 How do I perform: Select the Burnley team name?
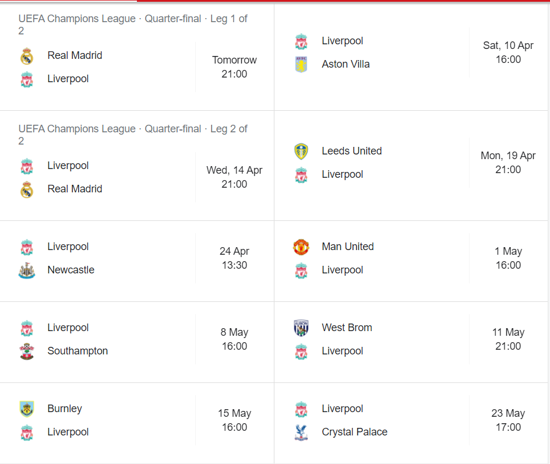(65, 409)
